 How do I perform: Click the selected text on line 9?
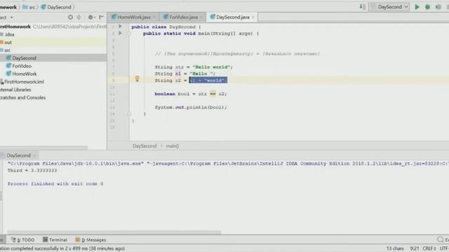point(208,80)
